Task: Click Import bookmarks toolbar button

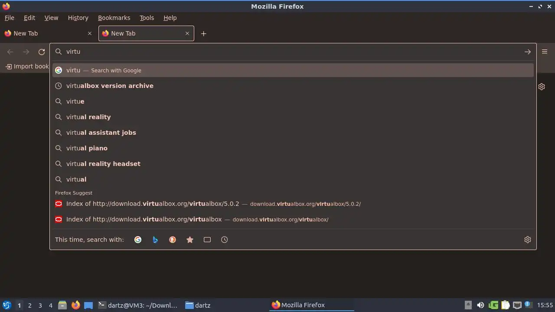Action: 27,66
